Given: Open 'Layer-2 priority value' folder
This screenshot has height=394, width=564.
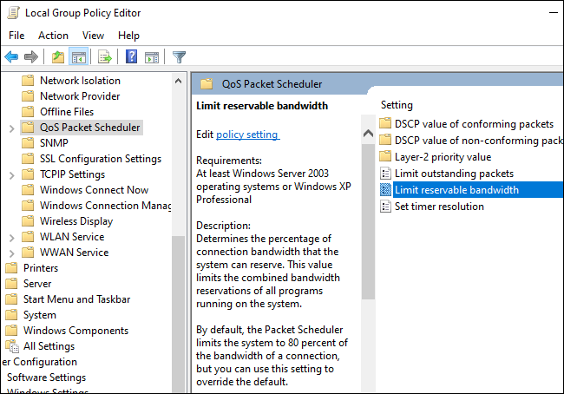Looking at the screenshot, I should [443, 157].
